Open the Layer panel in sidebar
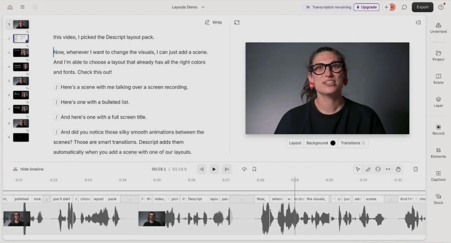Screen dimensions: 451x243 [438, 102]
